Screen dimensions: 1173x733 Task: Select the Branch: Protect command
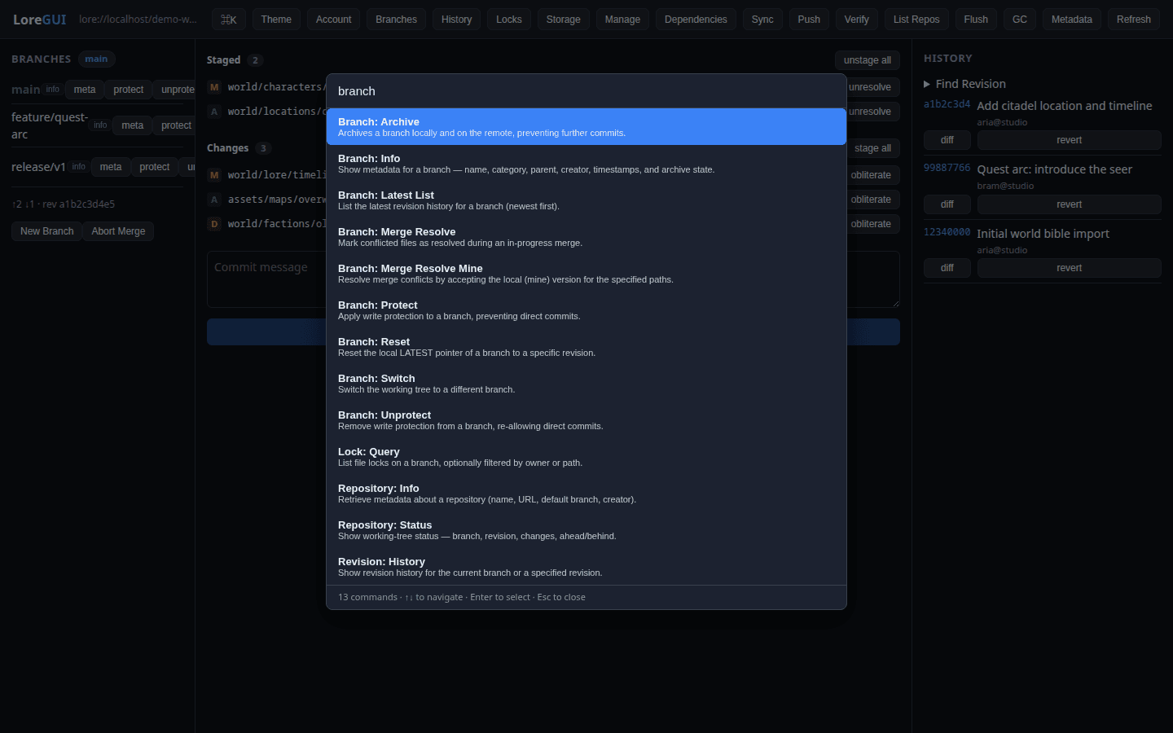pos(586,310)
